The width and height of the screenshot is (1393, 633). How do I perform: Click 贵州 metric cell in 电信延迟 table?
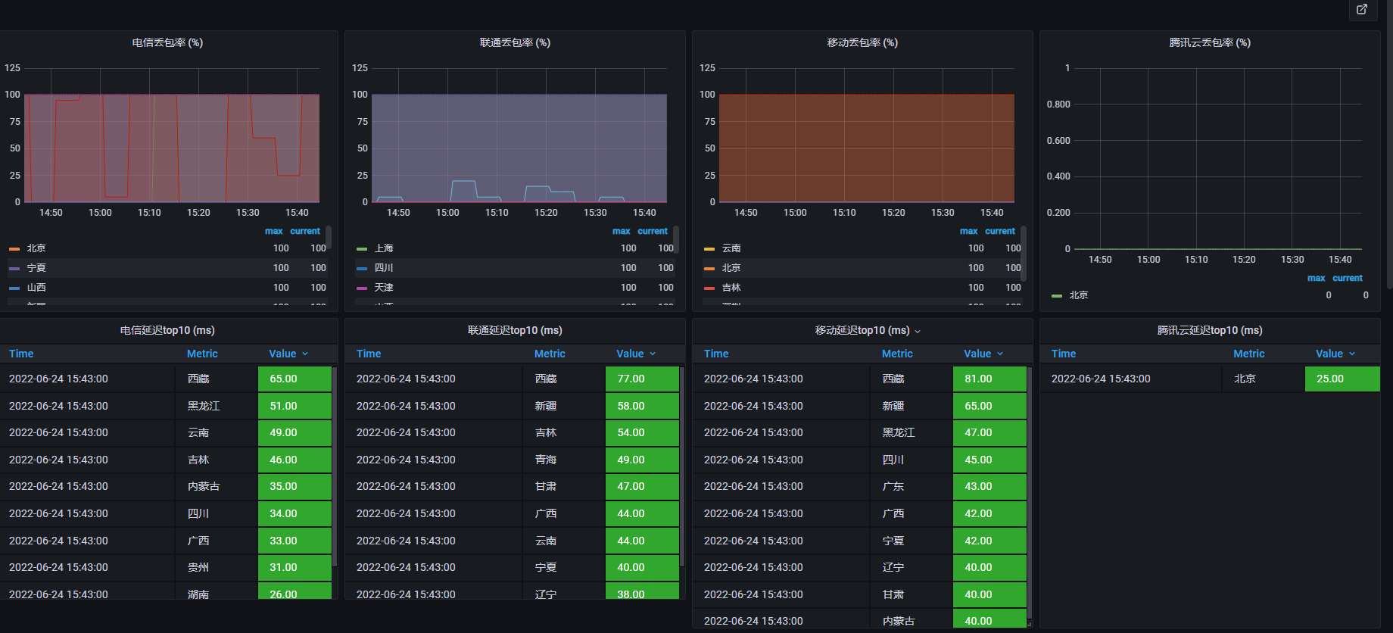(x=216, y=567)
